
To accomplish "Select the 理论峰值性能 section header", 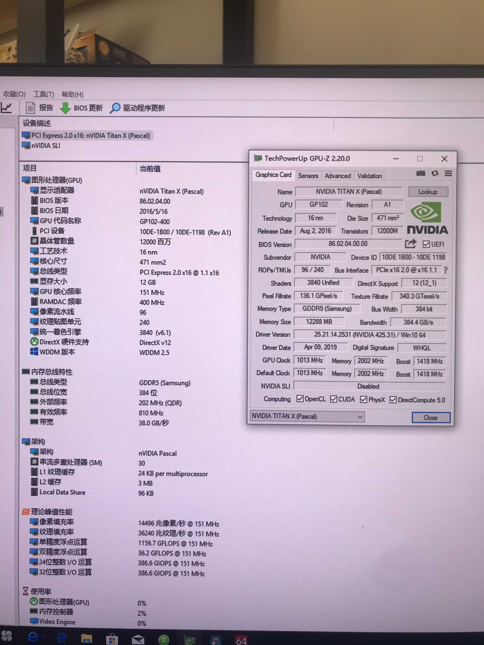I will [47, 512].
